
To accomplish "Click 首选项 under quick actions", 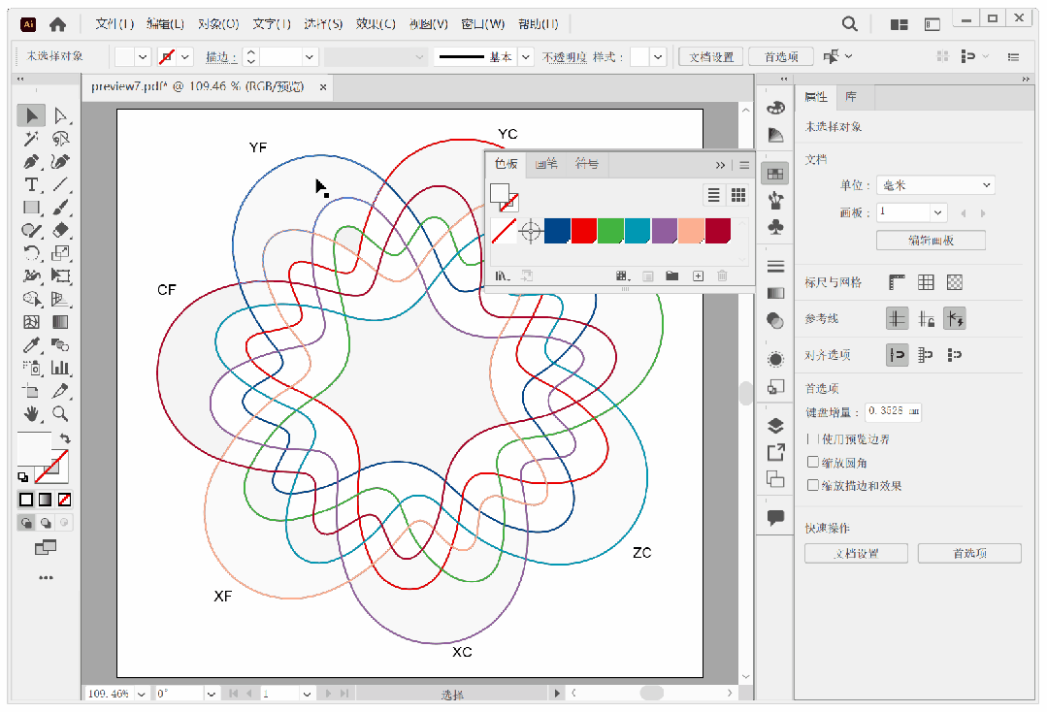I will click(x=969, y=553).
